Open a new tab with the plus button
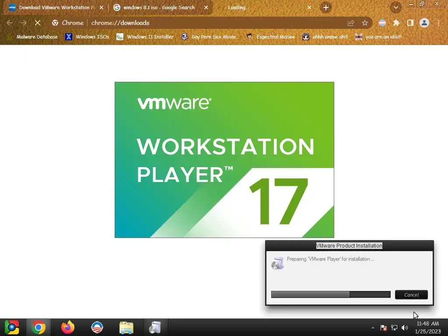 (x=325, y=8)
